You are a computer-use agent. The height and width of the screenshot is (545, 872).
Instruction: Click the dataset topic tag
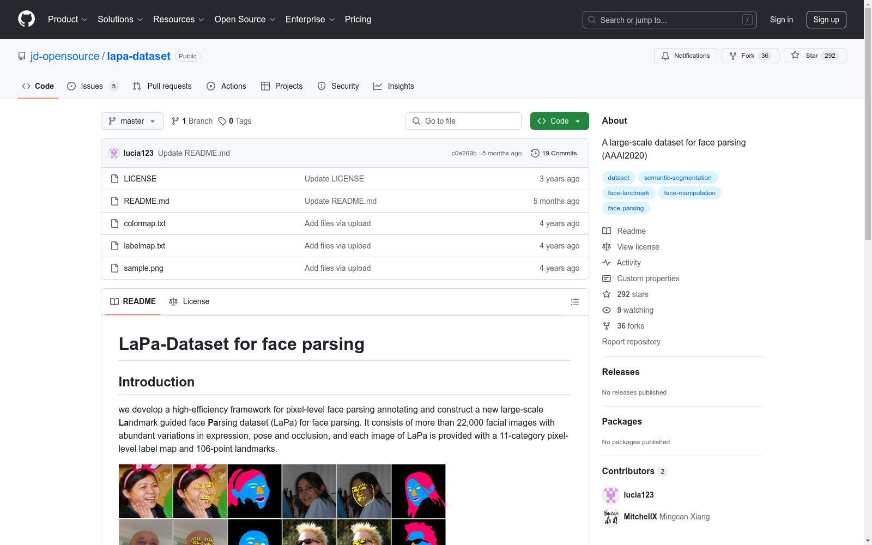pos(619,178)
